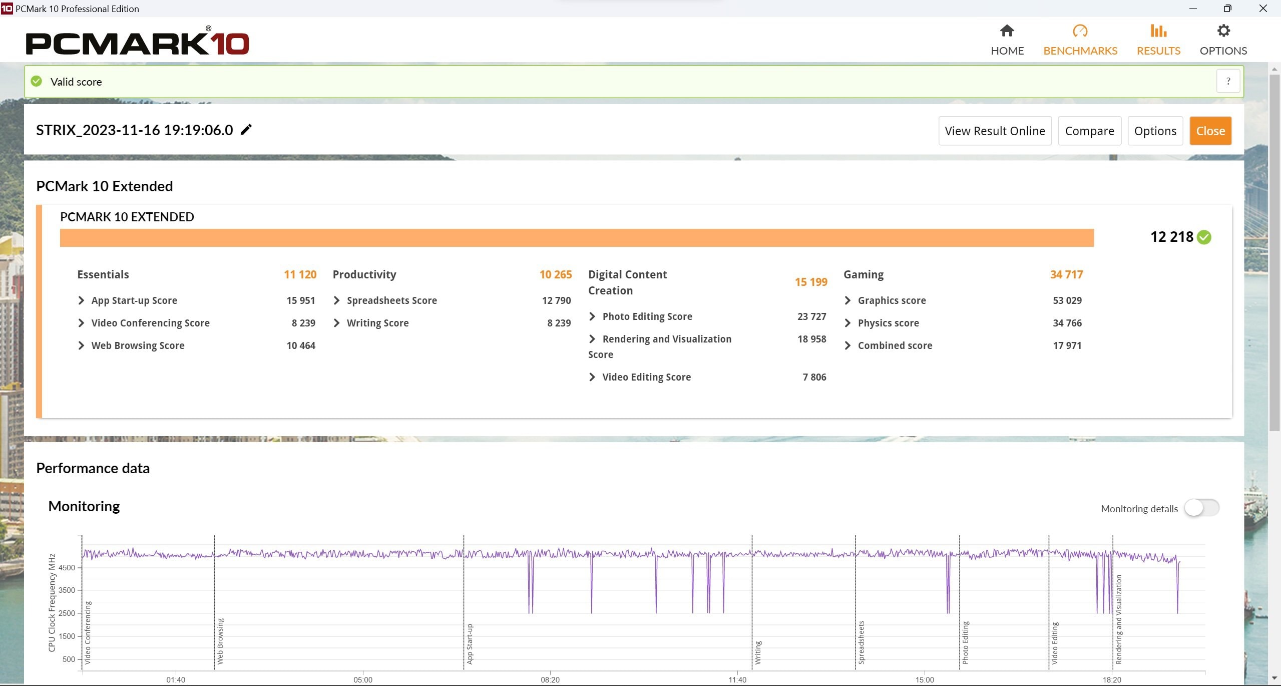Click the question mark help icon
The height and width of the screenshot is (686, 1281).
1228,81
